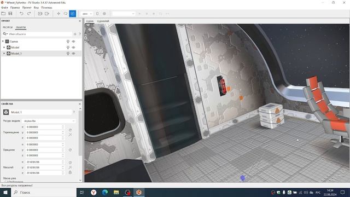Expand the Model_1 tree node
This screenshot has height=197, width=350.
pos(4,54)
